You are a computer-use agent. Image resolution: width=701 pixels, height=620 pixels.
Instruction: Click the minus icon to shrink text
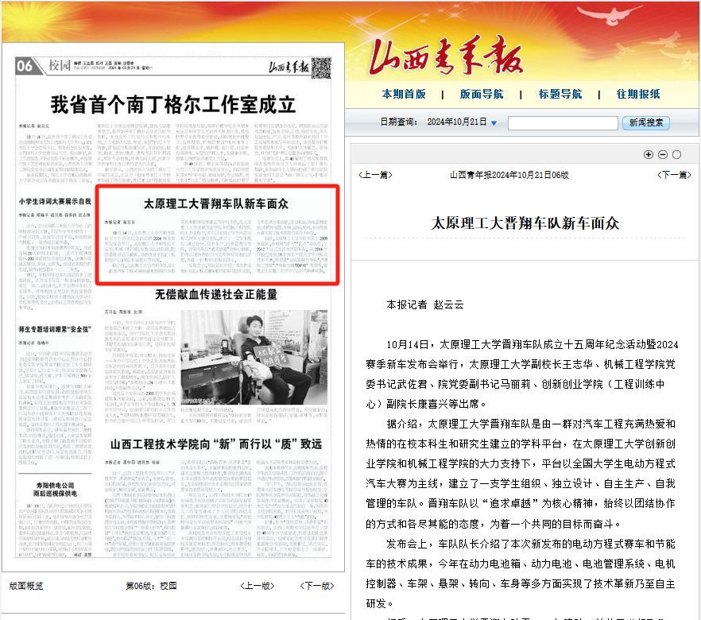662,154
